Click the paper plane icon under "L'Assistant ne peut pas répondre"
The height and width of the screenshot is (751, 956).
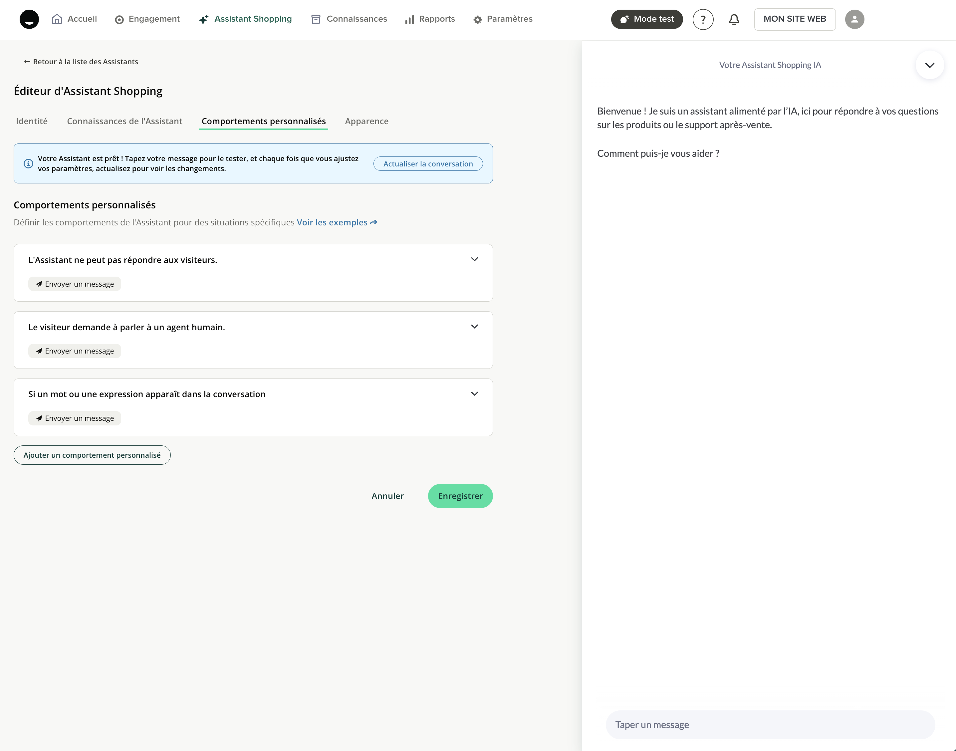(x=39, y=284)
